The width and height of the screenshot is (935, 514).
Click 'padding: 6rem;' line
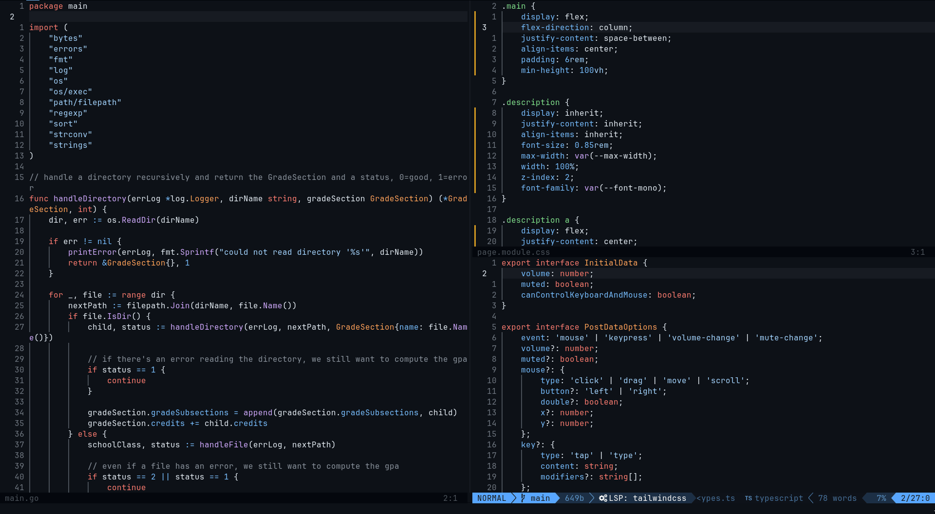point(555,59)
